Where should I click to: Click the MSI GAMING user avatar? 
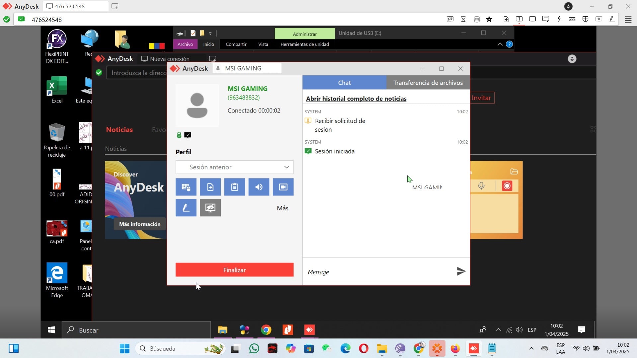[197, 106]
